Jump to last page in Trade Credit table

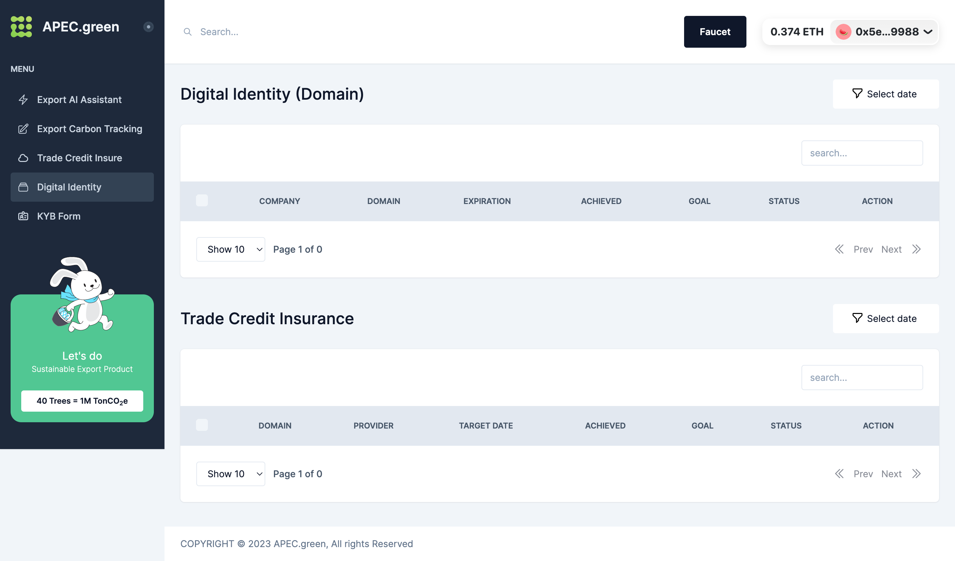(916, 474)
